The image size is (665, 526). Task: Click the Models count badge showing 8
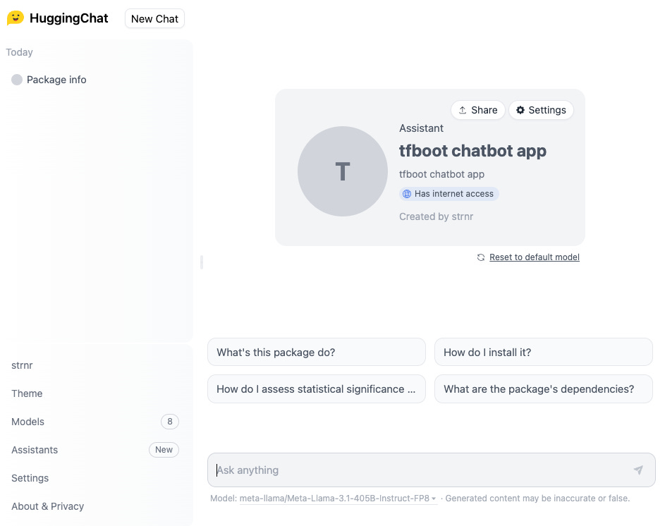pos(170,422)
